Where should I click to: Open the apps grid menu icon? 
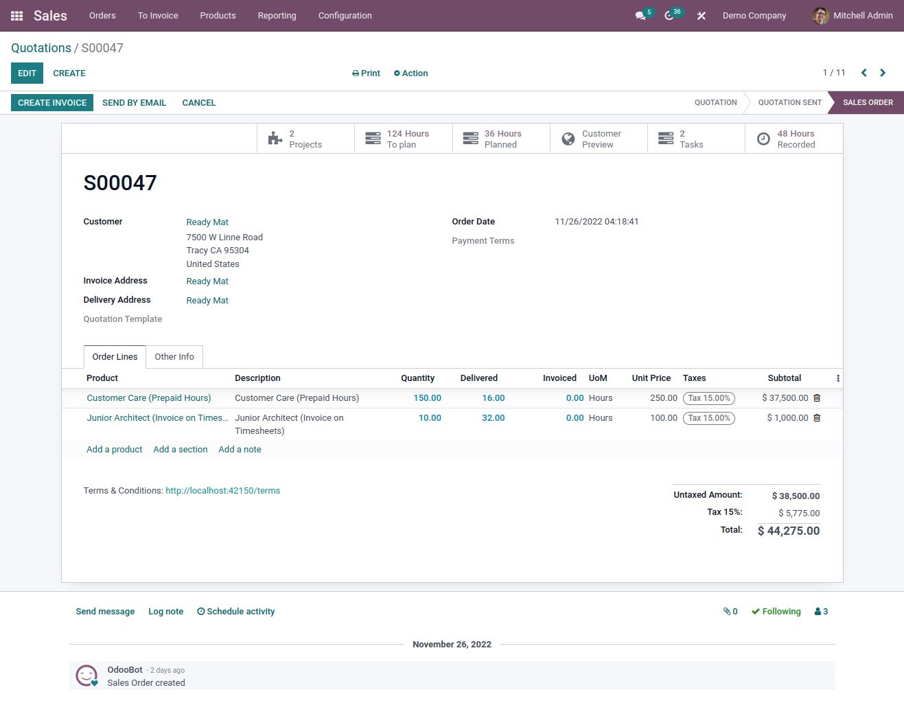pyautogui.click(x=17, y=16)
